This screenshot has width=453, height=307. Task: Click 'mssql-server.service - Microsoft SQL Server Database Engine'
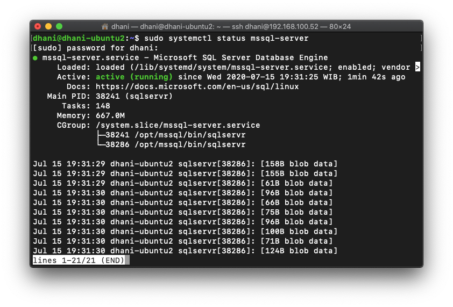click(x=185, y=57)
